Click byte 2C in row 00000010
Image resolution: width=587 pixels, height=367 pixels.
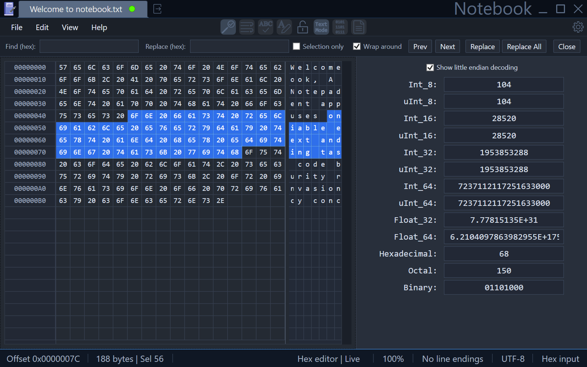click(x=106, y=80)
